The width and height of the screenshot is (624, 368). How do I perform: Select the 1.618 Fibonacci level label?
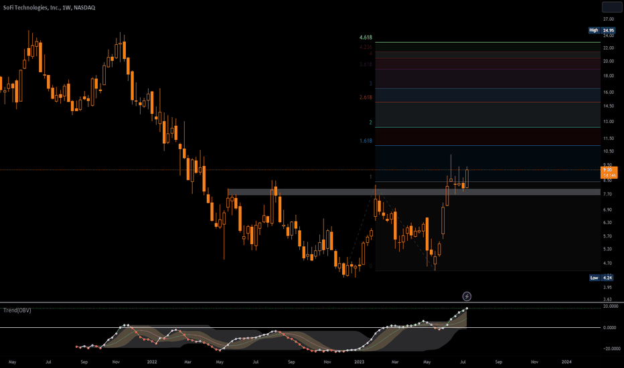click(x=366, y=141)
